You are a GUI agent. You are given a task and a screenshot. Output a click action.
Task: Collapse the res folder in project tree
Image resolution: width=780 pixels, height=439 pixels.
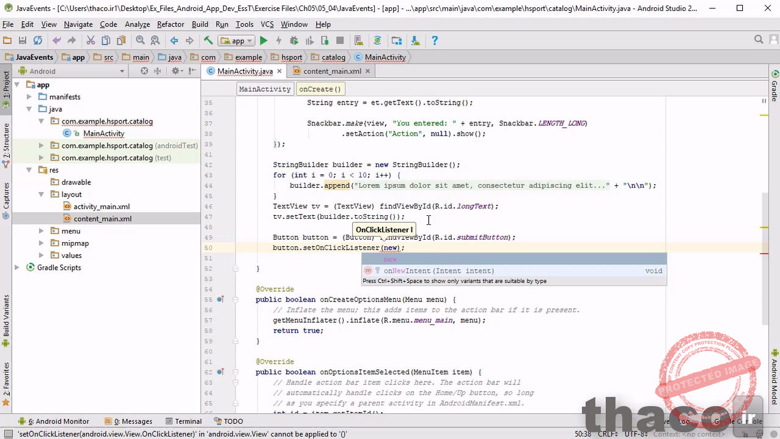(x=29, y=169)
